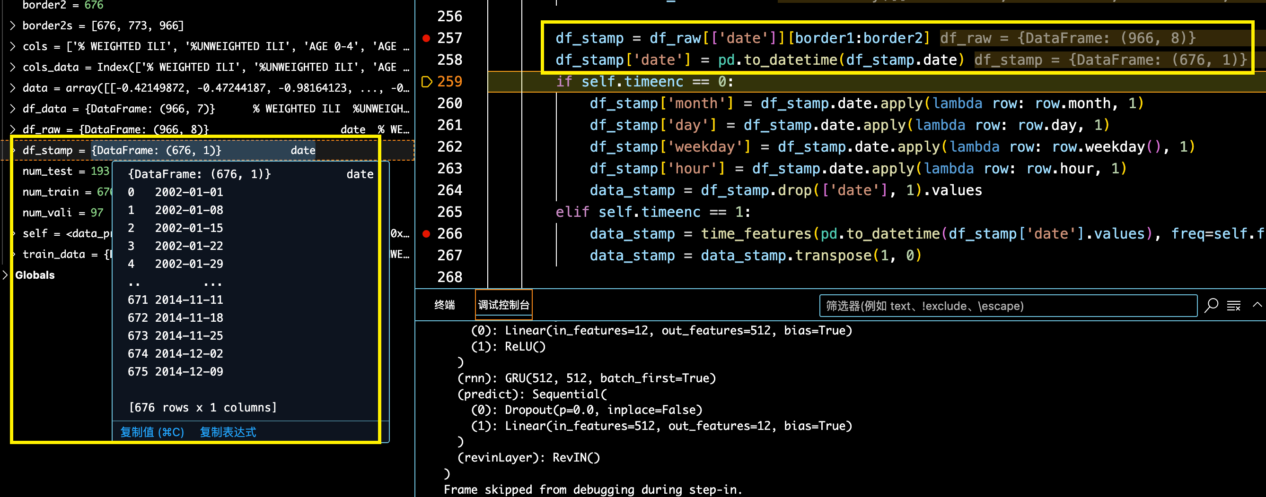The image size is (1266, 497).
Task: Click the current execution marker on line 259
Action: tap(427, 81)
